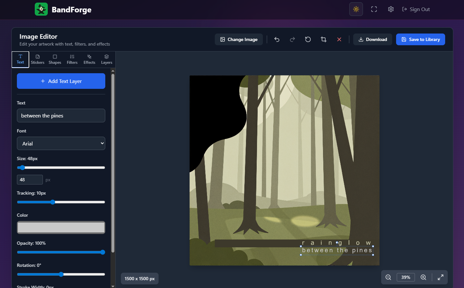This screenshot has height=288, width=464.
Task: Enter fullscreen mode via header icon
Action: coord(374,9)
